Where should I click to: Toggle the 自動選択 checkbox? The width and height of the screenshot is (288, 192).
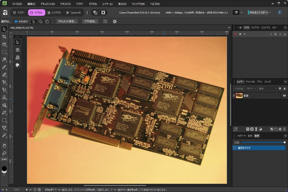point(16,22)
